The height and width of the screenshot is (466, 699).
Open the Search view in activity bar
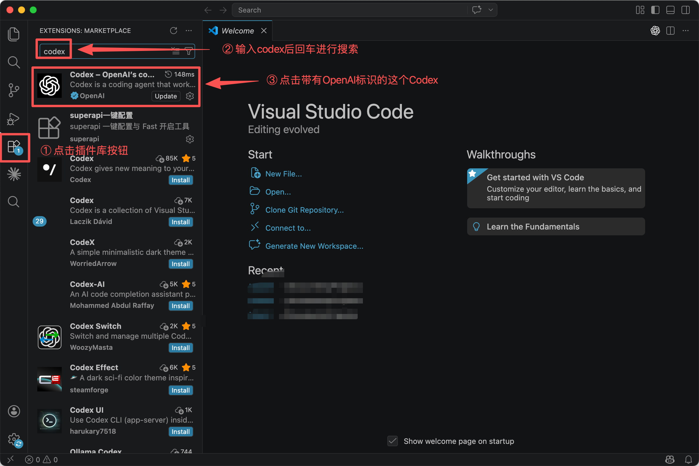(14, 62)
